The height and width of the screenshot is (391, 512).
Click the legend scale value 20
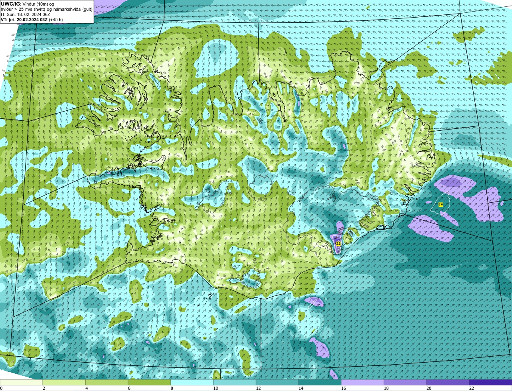point(429,388)
